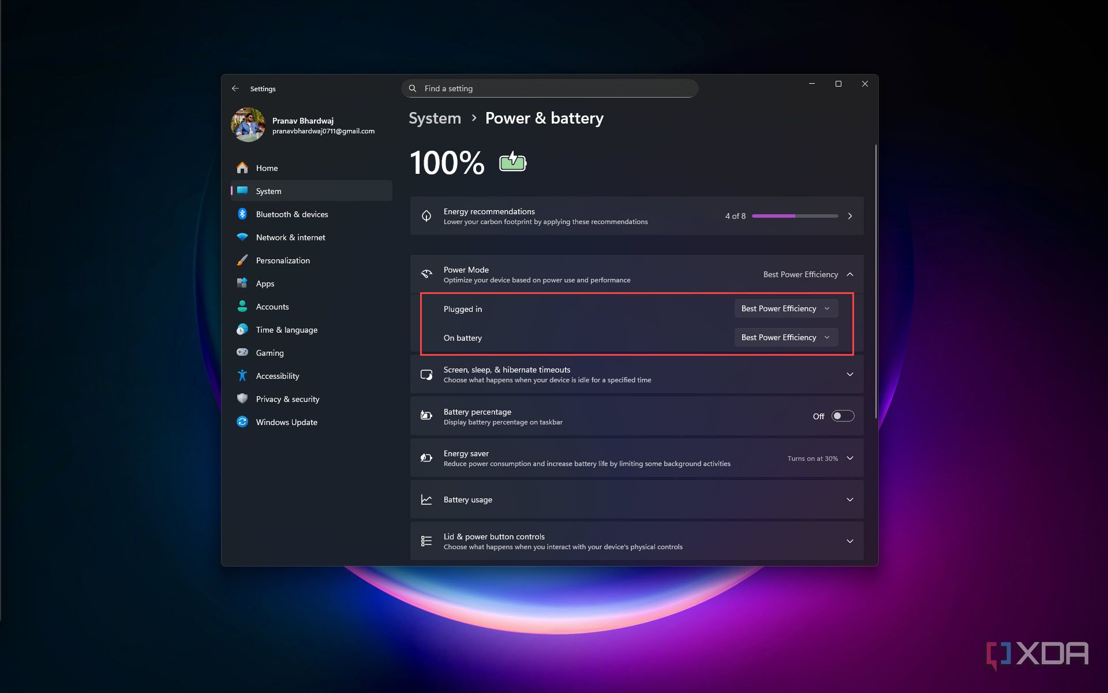Screen dimensions: 1108x693
Task: Click the Windows Update sync icon
Action: [242, 422]
